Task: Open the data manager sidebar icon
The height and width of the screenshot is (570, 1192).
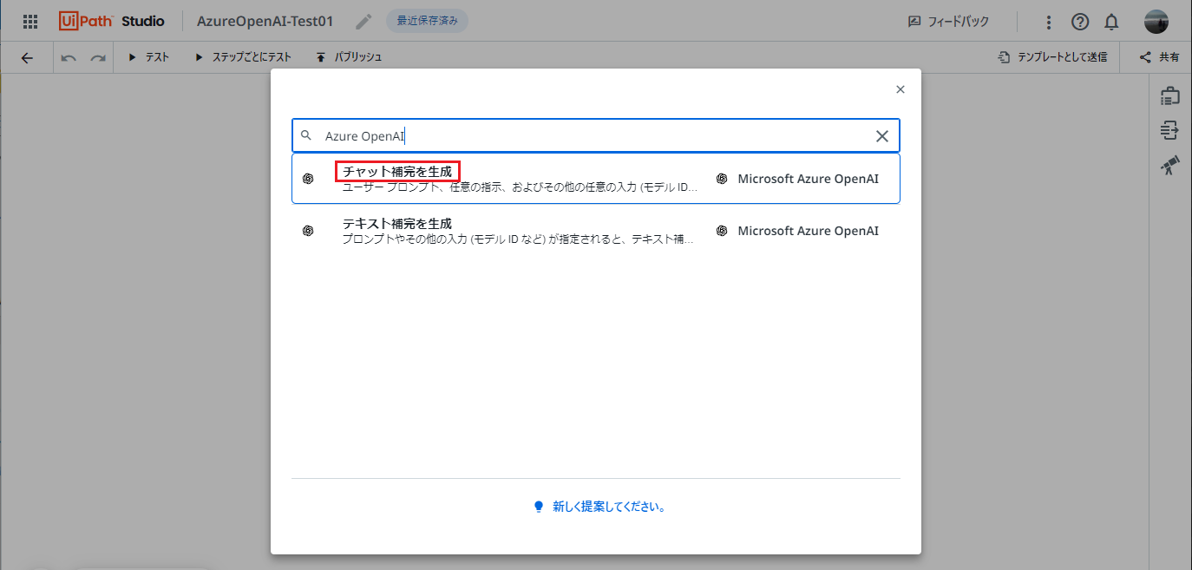Action: pyautogui.click(x=1170, y=131)
